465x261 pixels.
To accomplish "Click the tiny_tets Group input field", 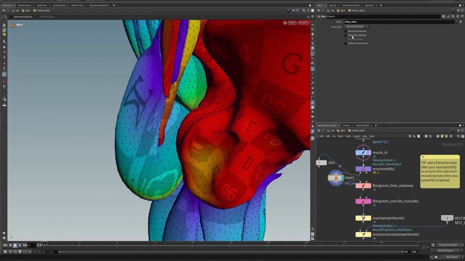I will pos(399,22).
